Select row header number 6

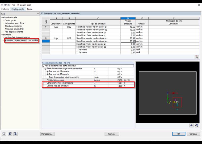tap(46, 38)
